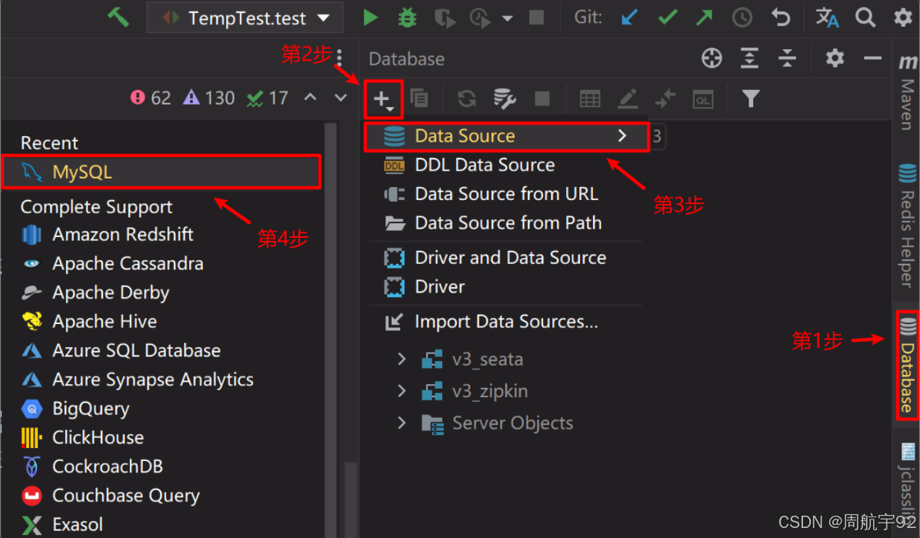Click the Edit Source pencil icon
Viewport: 920px width, 538px height.
pyautogui.click(x=628, y=99)
